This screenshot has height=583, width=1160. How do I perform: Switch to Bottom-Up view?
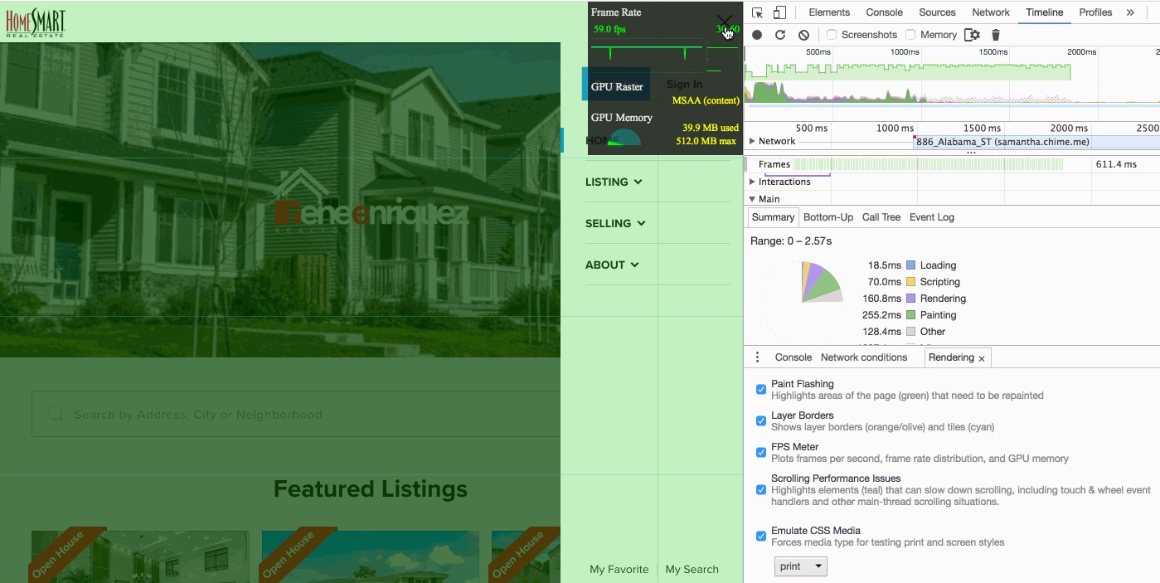[828, 217]
